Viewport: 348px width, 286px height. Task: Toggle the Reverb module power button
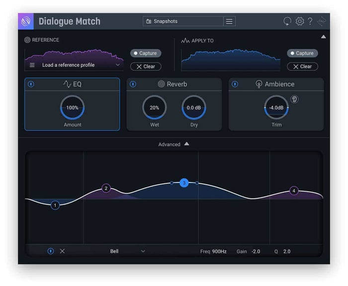133,84
